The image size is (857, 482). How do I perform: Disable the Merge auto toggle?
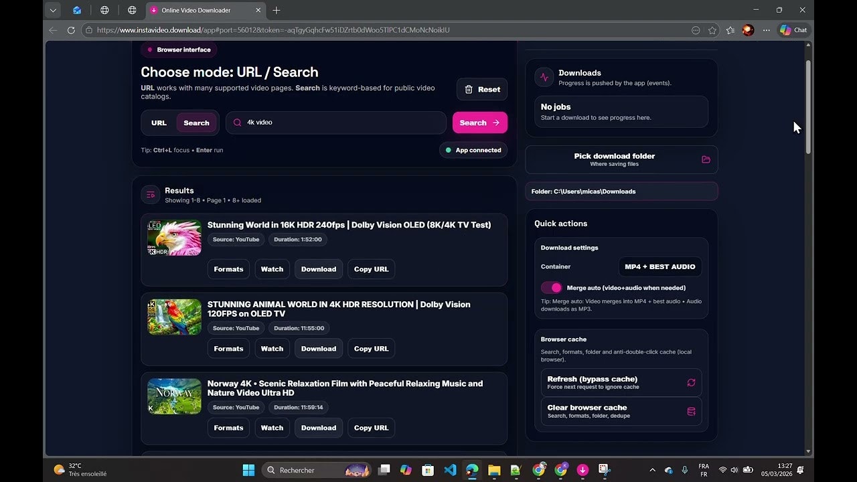[x=550, y=287]
